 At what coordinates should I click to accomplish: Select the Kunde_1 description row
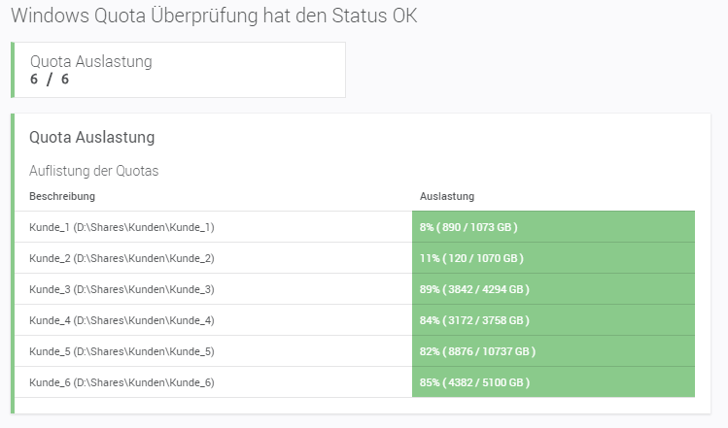(x=121, y=227)
